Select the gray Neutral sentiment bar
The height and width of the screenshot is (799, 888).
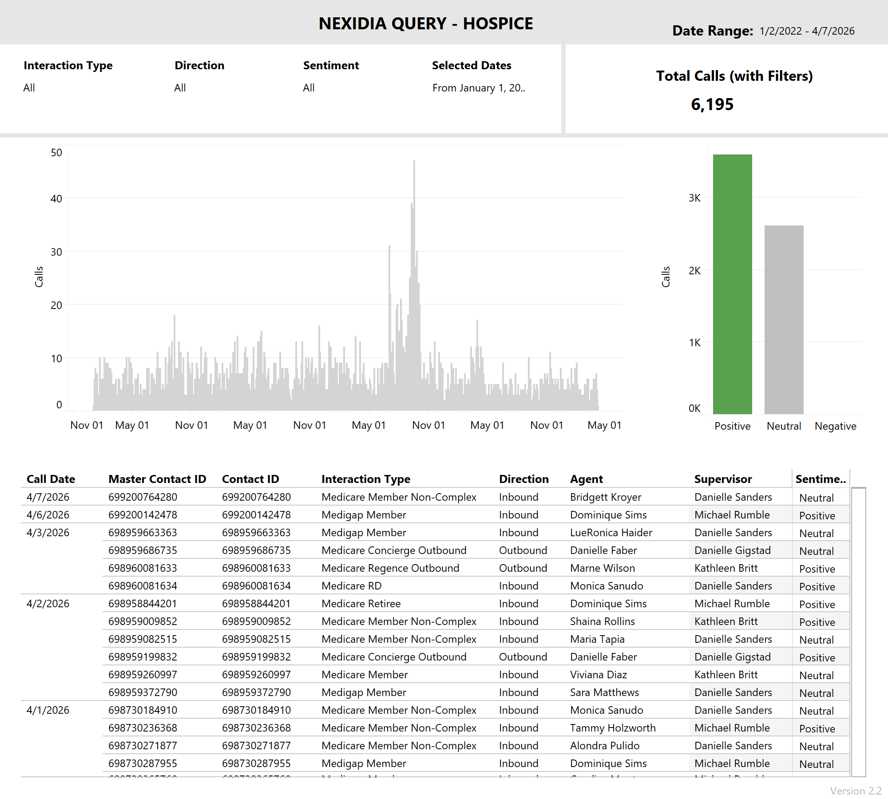[x=784, y=320]
